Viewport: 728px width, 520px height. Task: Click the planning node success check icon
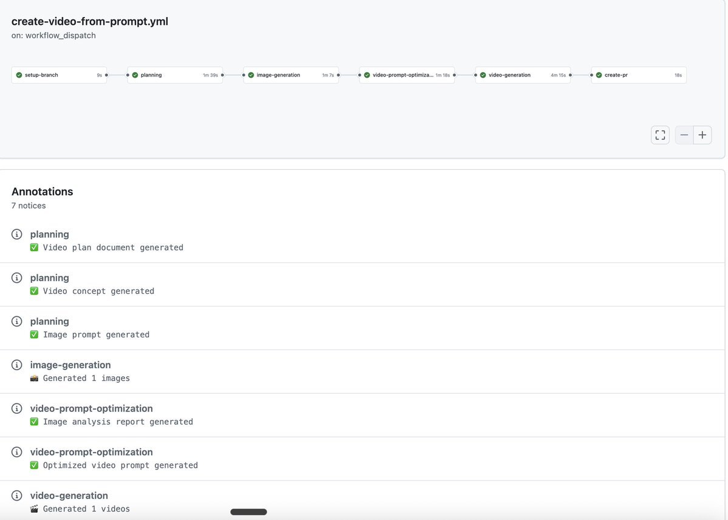135,75
